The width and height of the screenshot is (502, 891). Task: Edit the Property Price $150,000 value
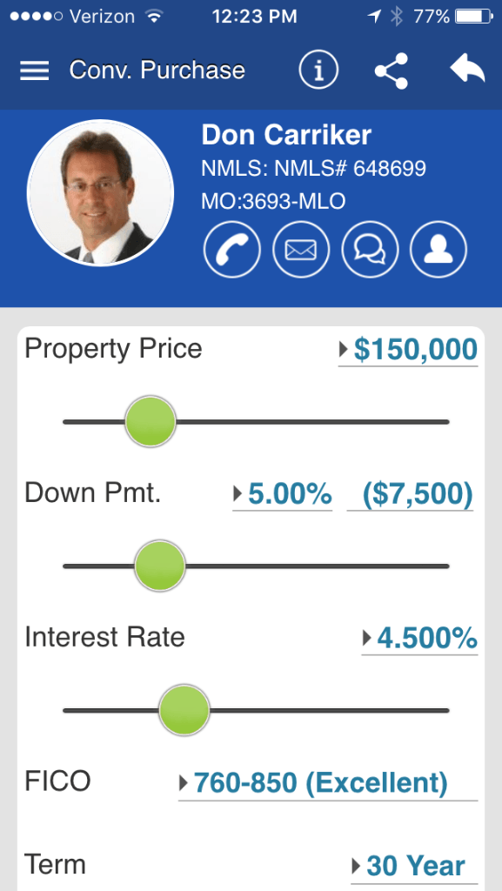[408, 350]
